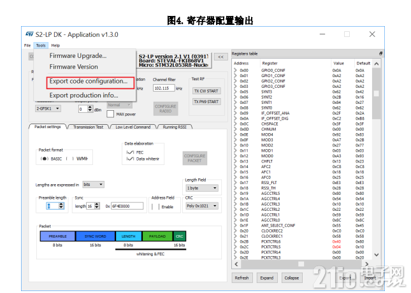Open the Running RSSI tab
The width and height of the screenshot is (411, 293).
pos(175,127)
